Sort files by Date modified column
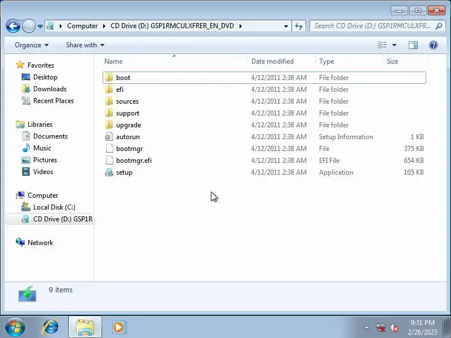 (281, 61)
